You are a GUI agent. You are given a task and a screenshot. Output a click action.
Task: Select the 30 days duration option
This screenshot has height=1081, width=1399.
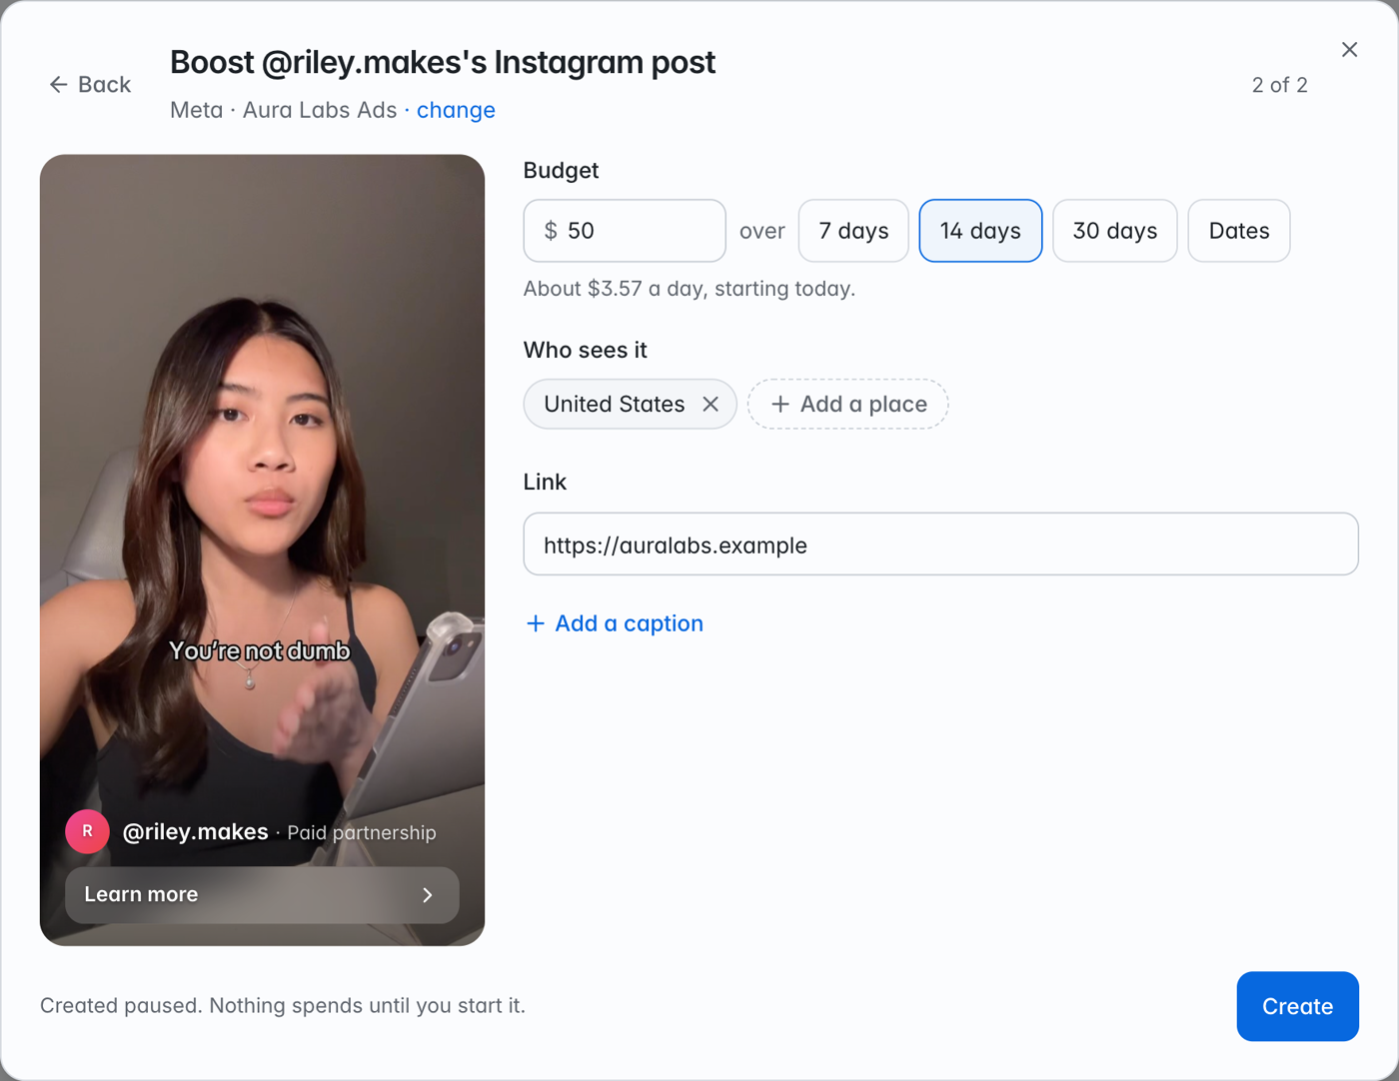(1115, 231)
